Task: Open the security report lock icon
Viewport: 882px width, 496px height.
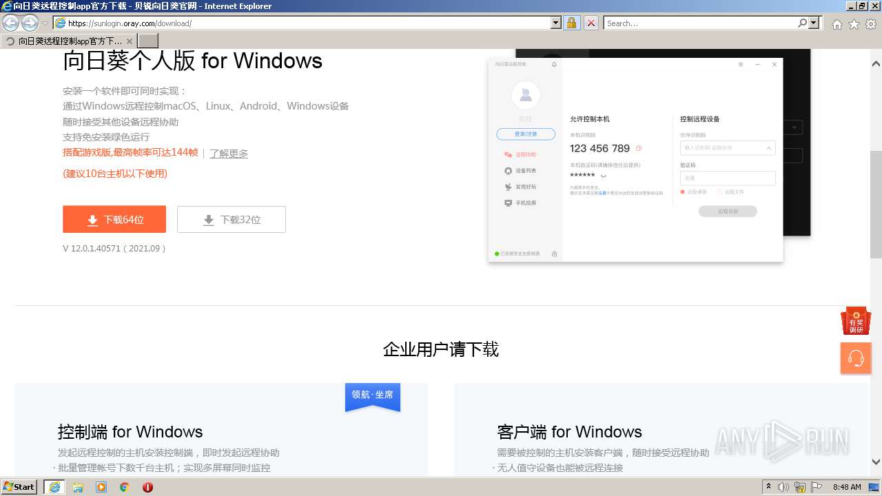Action: click(571, 23)
